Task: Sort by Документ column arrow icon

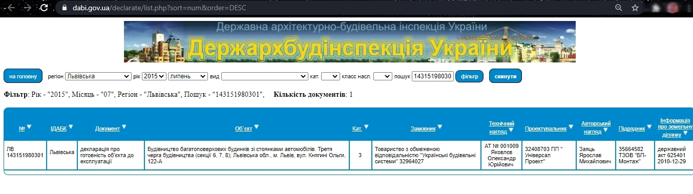Action: pyautogui.click(x=124, y=126)
